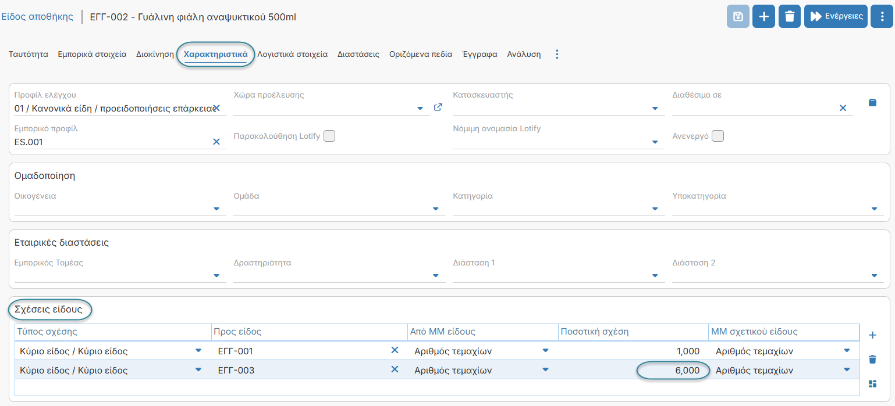Show more tabs via dots after Ανάλυση
This screenshot has width=895, height=406.
(x=557, y=54)
